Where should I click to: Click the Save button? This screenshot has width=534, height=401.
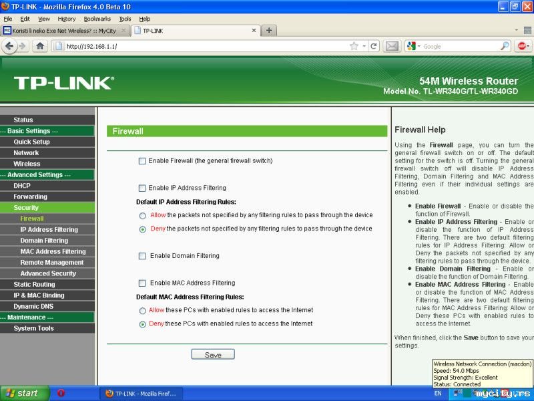(213, 355)
